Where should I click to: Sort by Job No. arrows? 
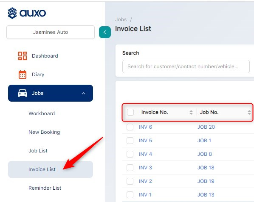[249, 112]
